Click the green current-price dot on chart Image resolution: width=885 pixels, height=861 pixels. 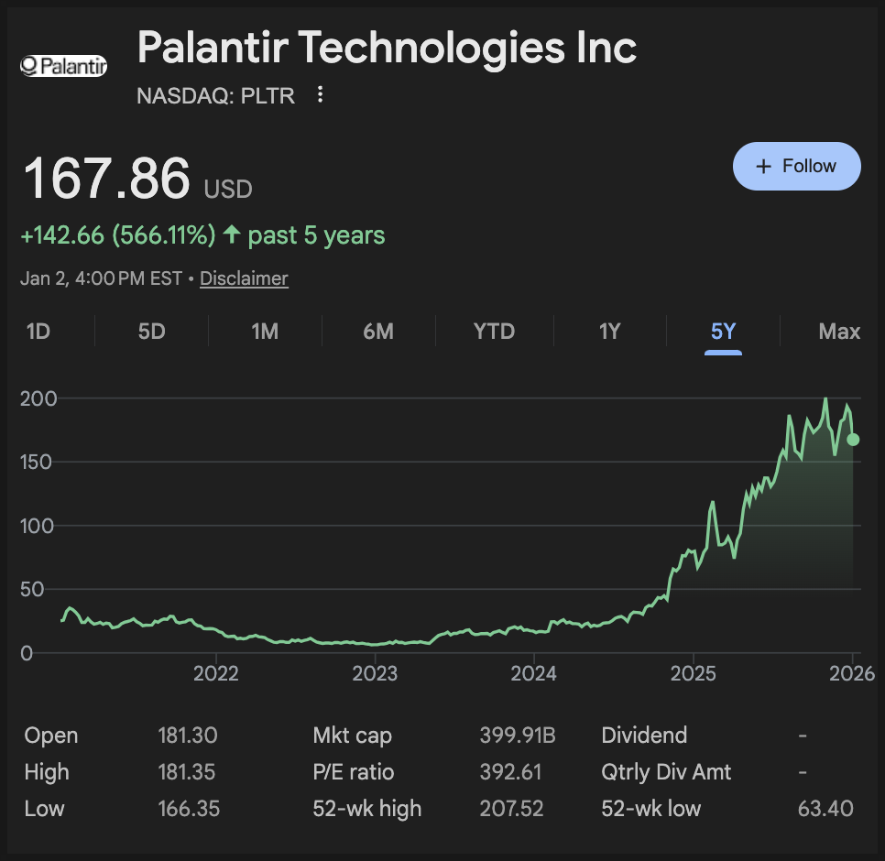tap(853, 440)
